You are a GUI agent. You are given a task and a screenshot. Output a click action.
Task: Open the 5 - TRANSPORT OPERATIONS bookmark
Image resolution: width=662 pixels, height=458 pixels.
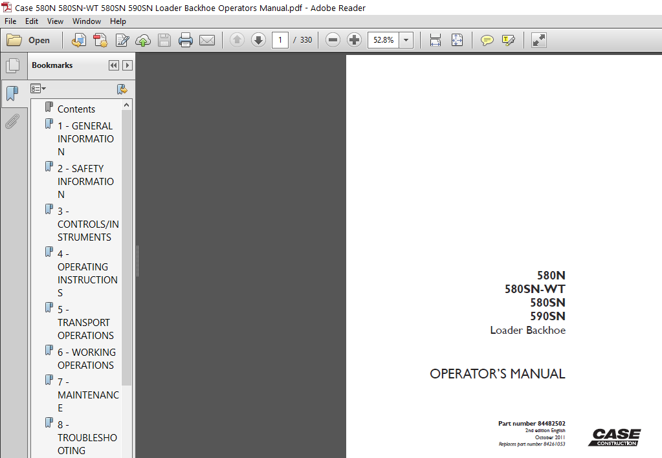[85, 323]
